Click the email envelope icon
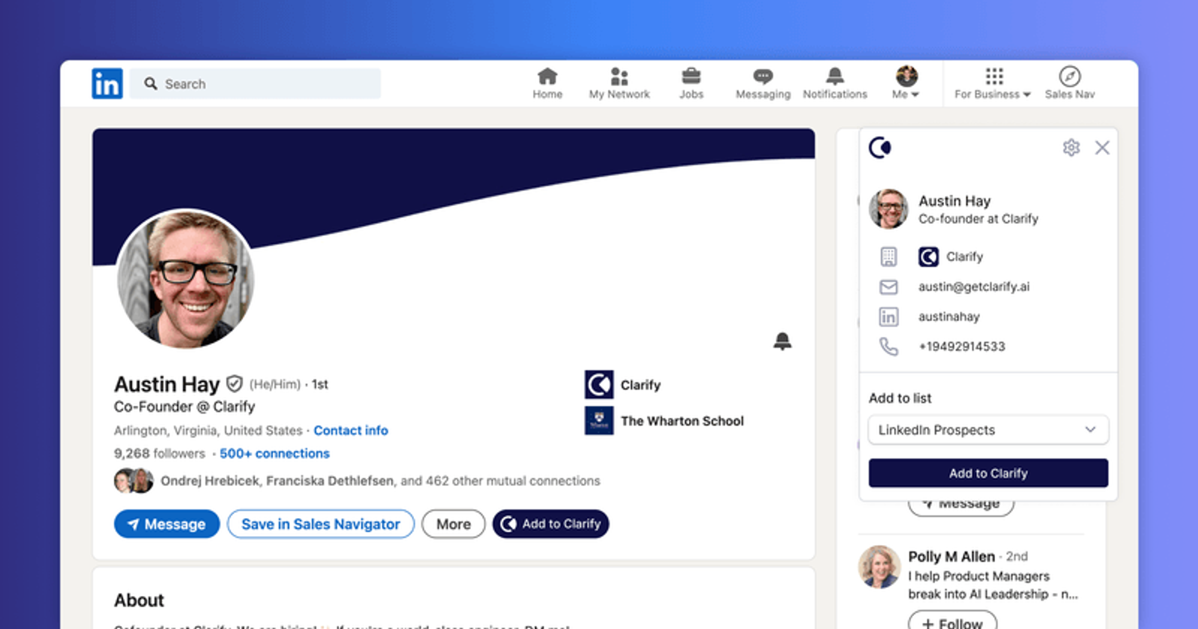Image resolution: width=1198 pixels, height=629 pixels. point(888,287)
